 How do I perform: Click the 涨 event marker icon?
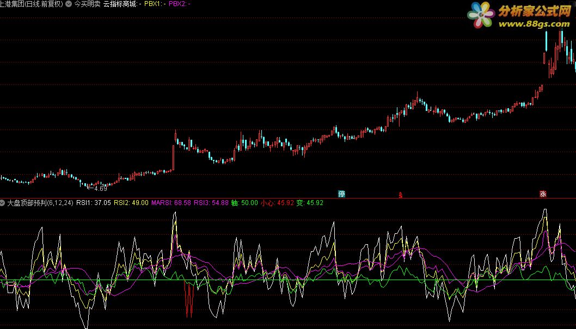[x=542, y=194]
